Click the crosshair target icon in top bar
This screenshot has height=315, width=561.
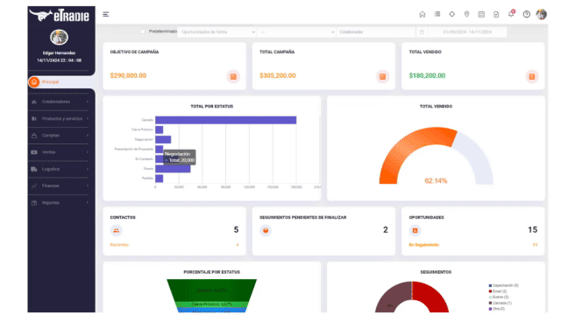[x=452, y=14]
